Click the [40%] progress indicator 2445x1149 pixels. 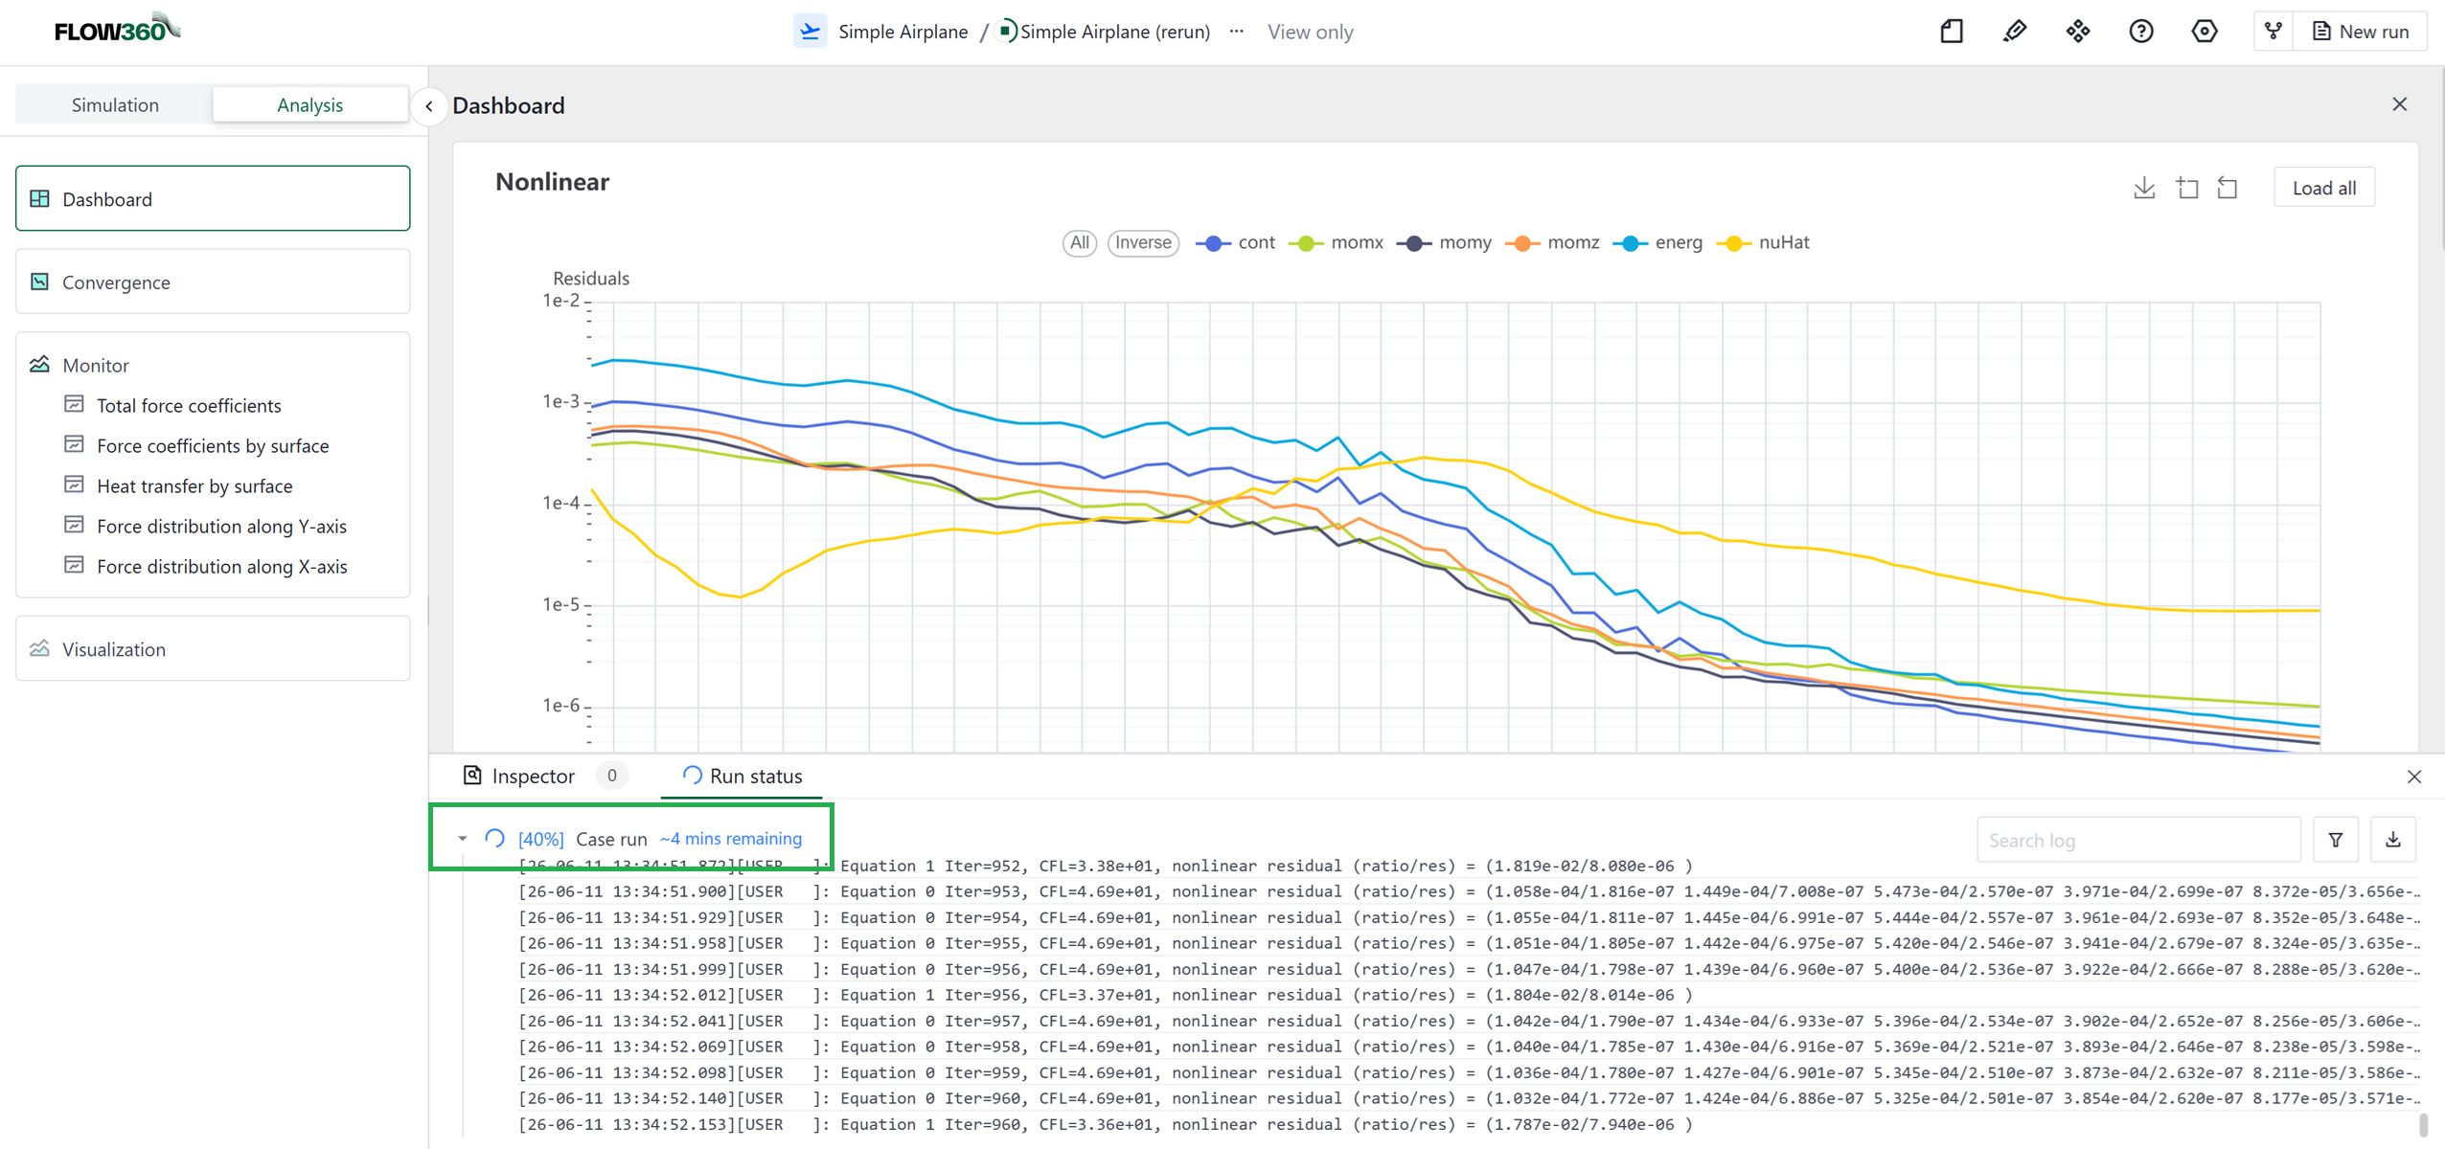click(x=540, y=839)
